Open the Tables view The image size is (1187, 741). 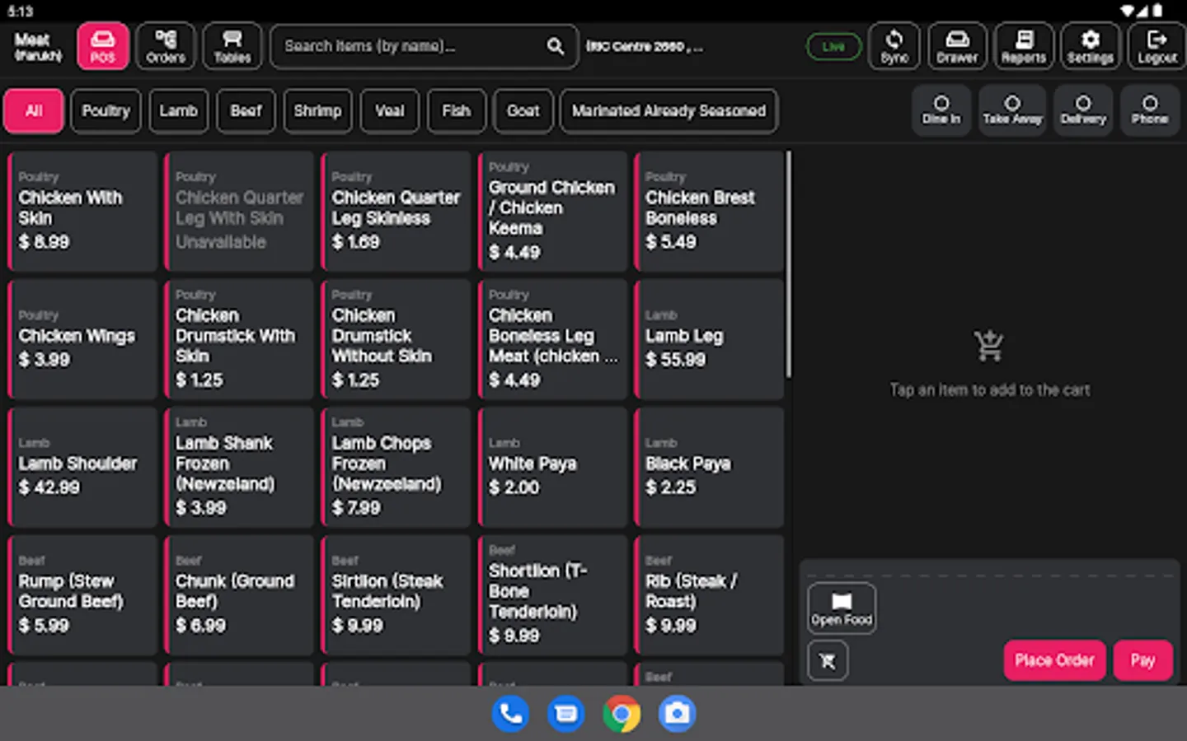tap(232, 46)
